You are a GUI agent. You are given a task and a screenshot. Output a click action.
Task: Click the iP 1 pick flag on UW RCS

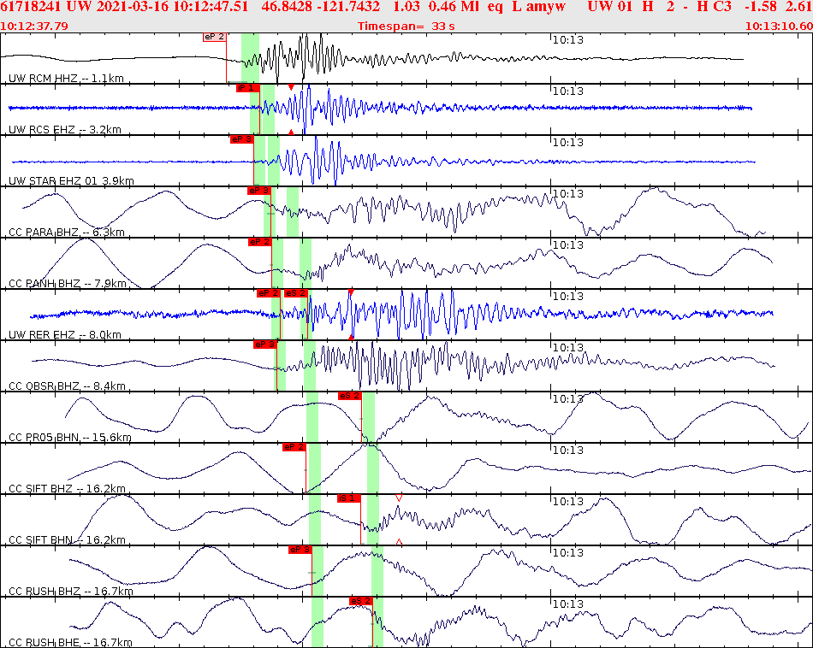[247, 87]
